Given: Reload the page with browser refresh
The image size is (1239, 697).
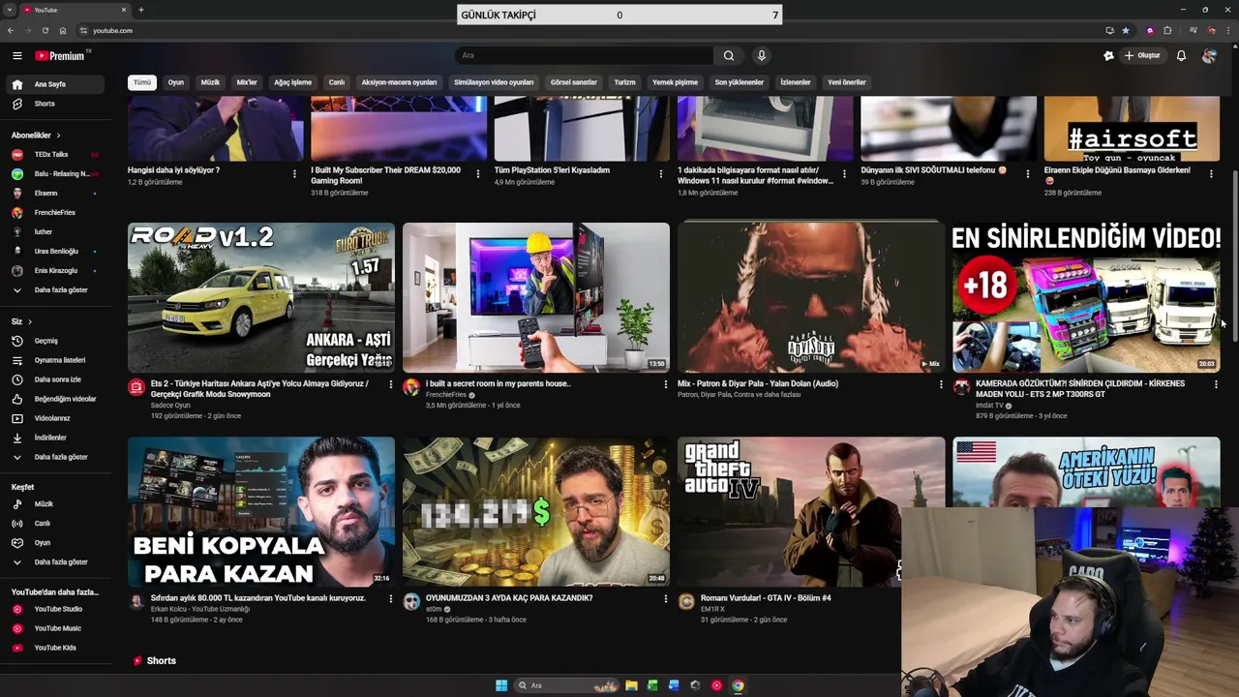Looking at the screenshot, I should tap(45, 31).
